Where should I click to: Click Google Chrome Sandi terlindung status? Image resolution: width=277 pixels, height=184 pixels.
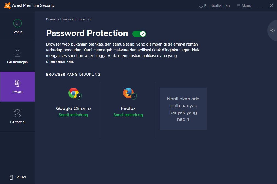click(73, 115)
